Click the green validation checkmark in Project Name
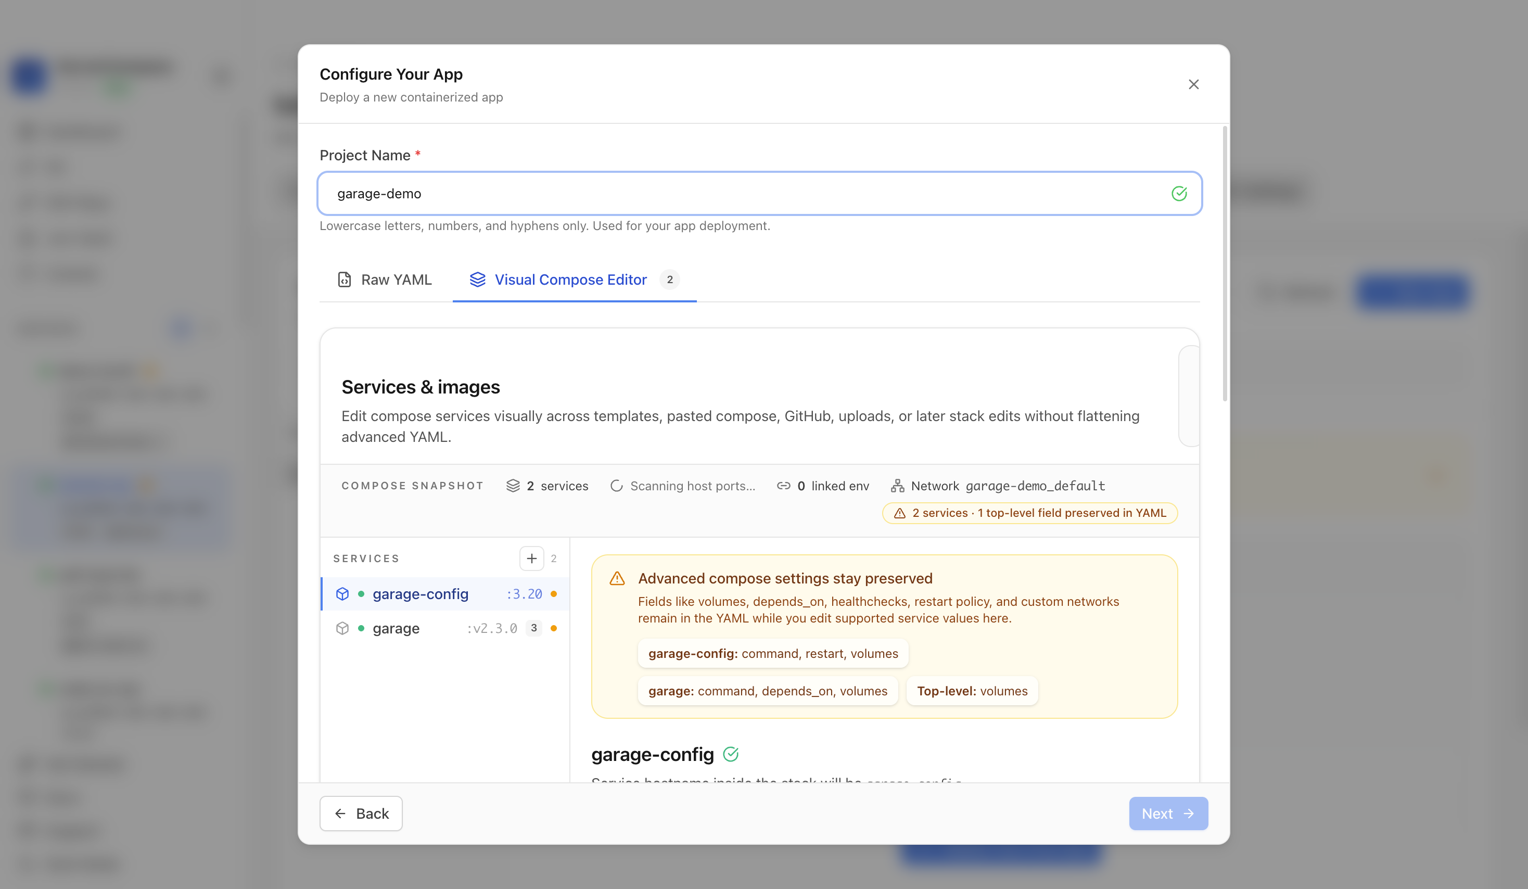Viewport: 1528px width, 889px height. (x=1179, y=194)
